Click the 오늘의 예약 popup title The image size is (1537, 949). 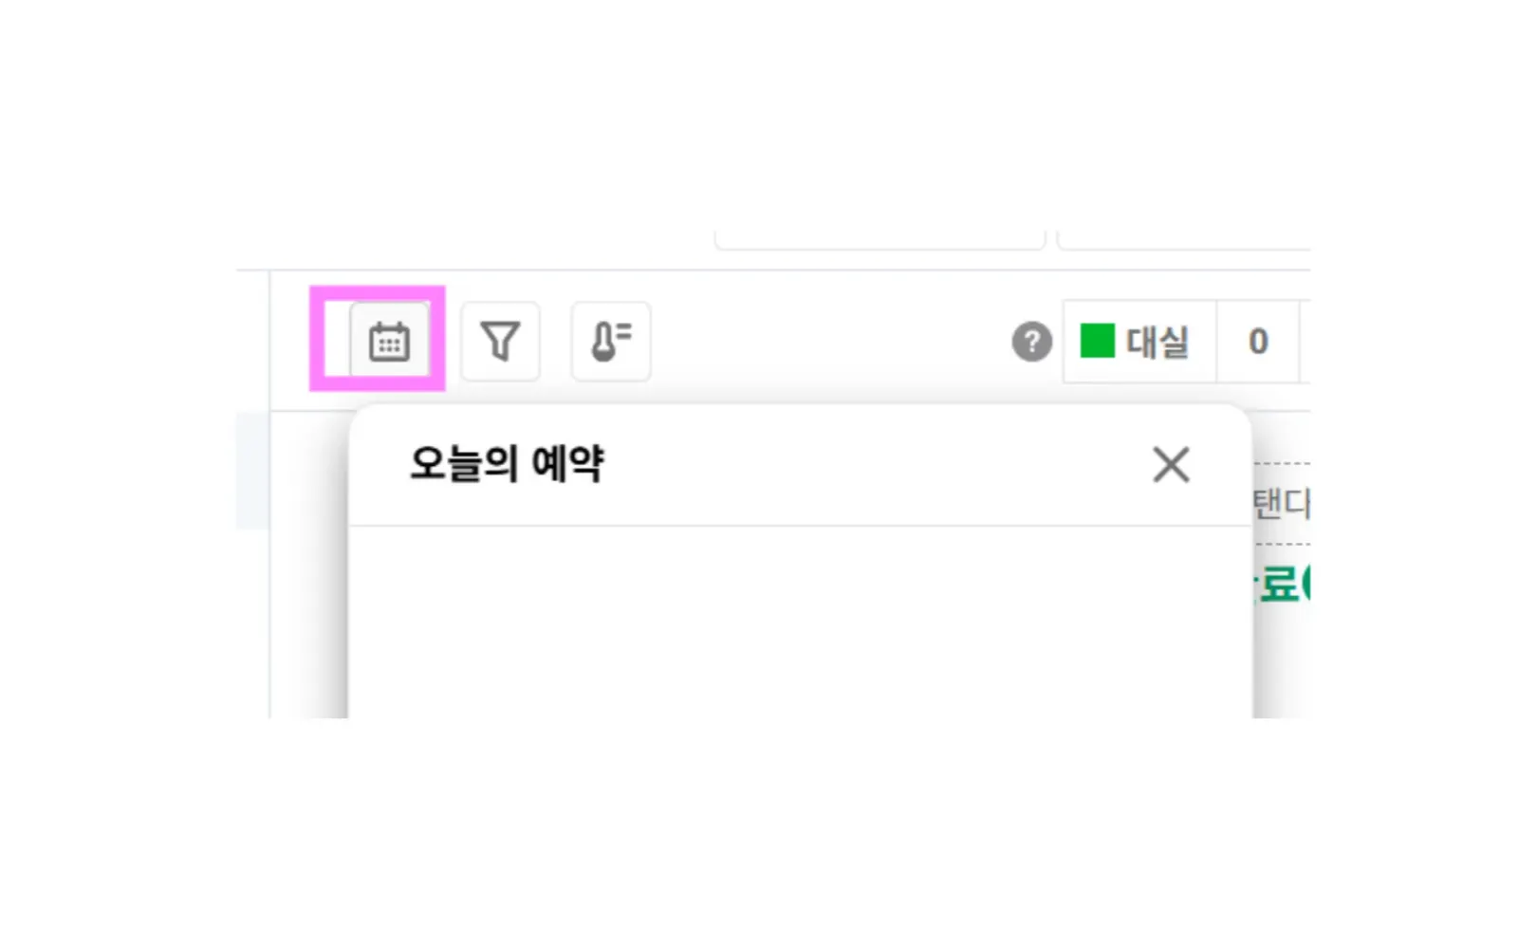click(507, 464)
